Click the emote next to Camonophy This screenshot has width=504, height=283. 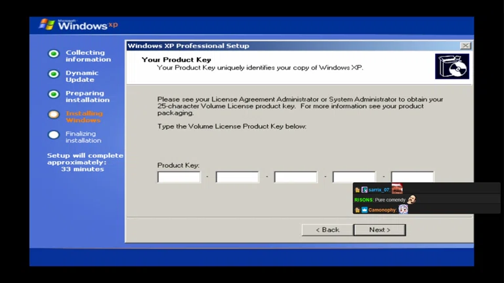pyautogui.click(x=404, y=209)
